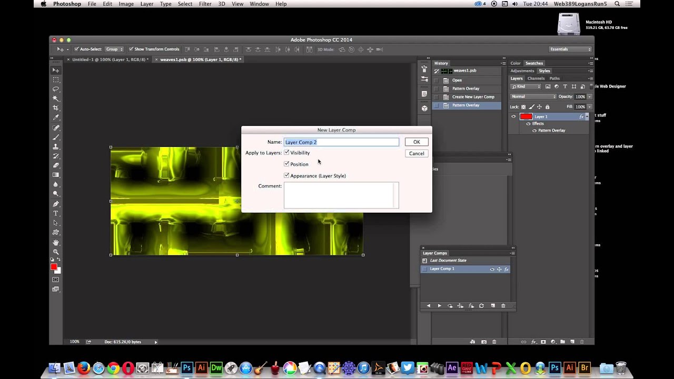Click the Layer 1 red thumbnail
674x379 pixels.
click(x=526, y=116)
